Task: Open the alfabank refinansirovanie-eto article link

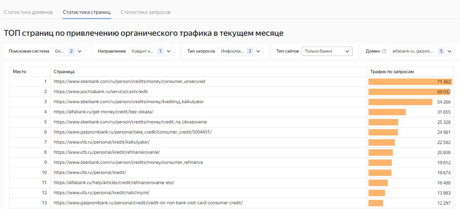Action: 114,182
